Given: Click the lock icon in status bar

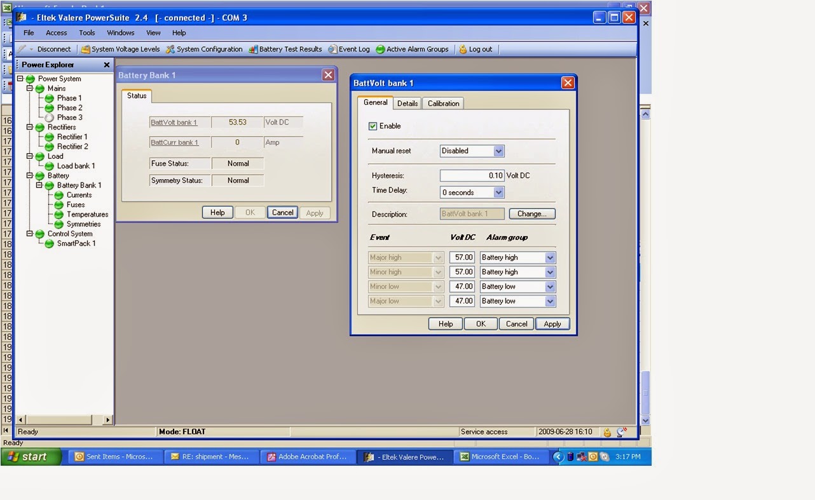Looking at the screenshot, I should coord(607,432).
